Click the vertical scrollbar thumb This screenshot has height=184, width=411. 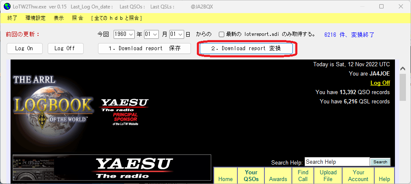403,87
